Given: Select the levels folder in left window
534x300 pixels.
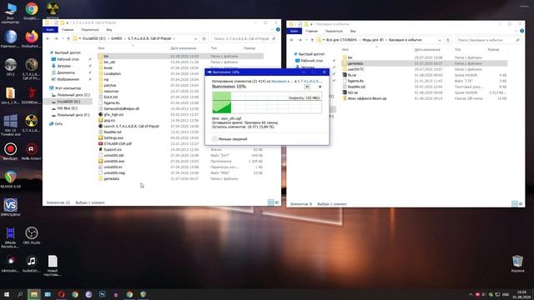Looking at the screenshot, I should [x=108, y=67].
